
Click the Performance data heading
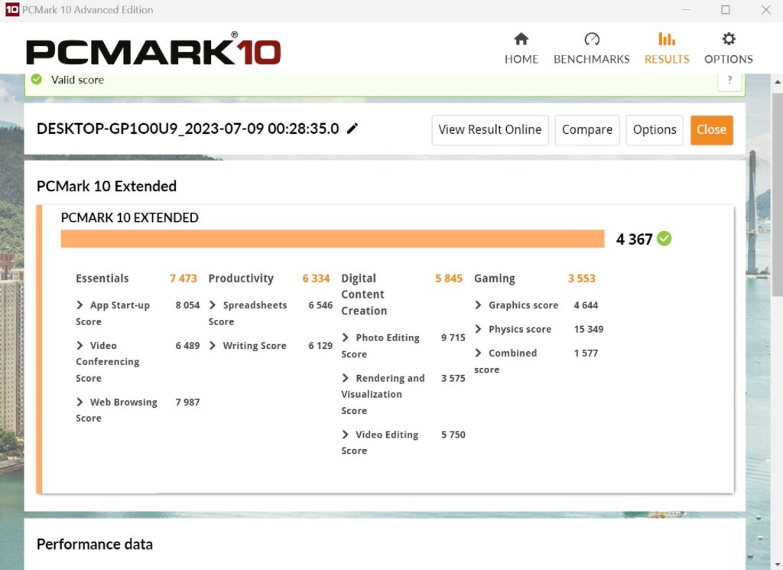(x=94, y=544)
